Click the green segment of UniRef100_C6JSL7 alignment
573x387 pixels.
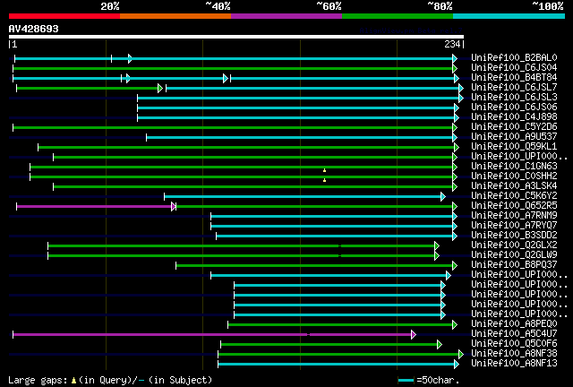click(x=88, y=88)
